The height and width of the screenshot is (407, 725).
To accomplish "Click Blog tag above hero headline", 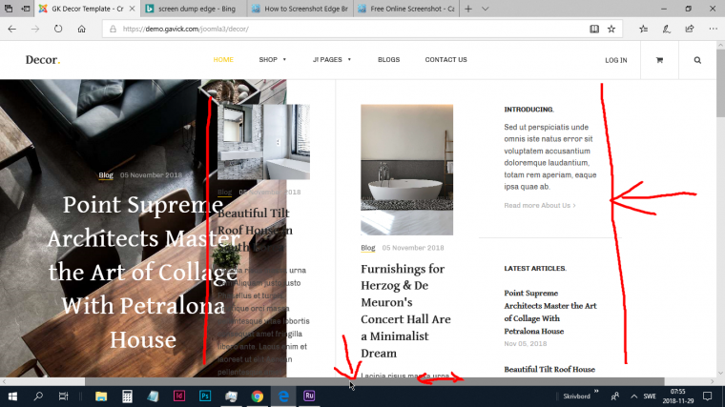I will pyautogui.click(x=106, y=175).
